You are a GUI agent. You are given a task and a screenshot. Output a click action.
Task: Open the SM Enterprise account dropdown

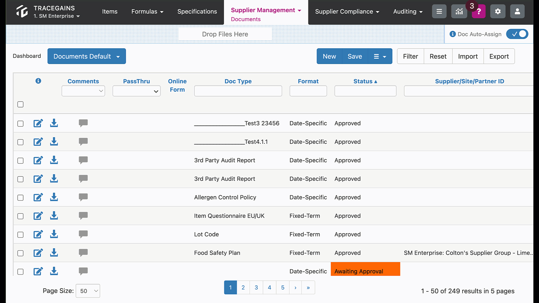point(57,16)
